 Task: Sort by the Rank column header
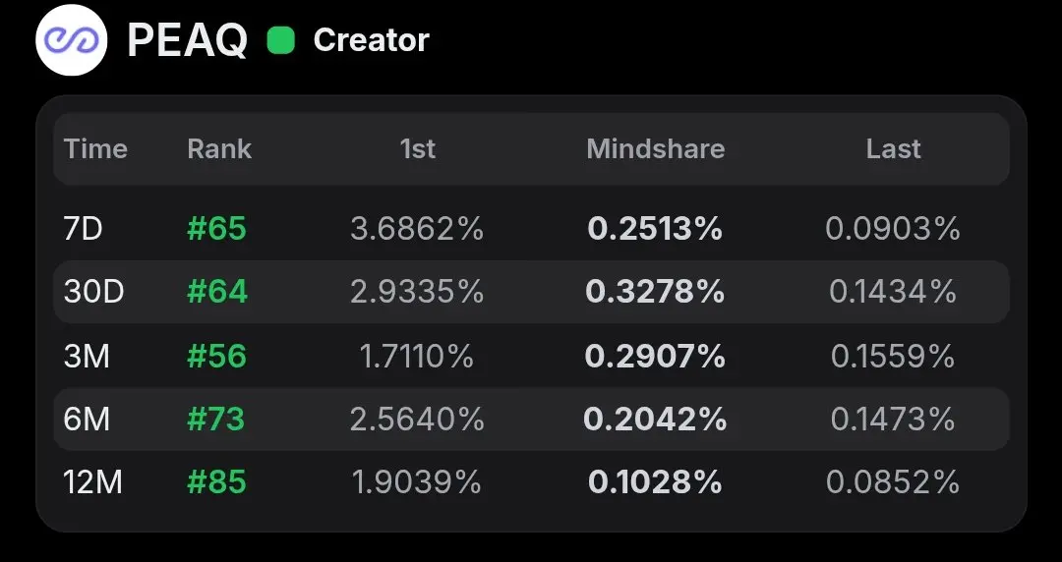point(219,149)
